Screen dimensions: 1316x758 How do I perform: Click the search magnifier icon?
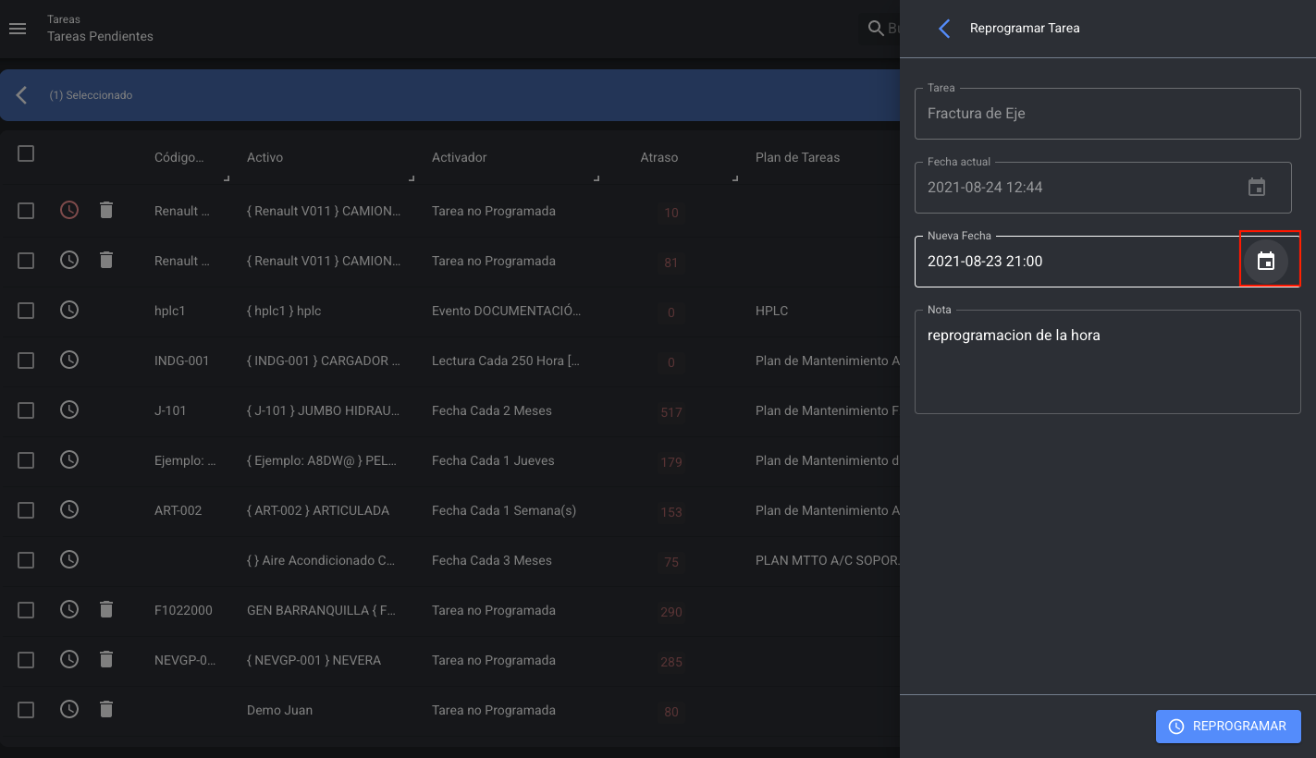point(875,29)
